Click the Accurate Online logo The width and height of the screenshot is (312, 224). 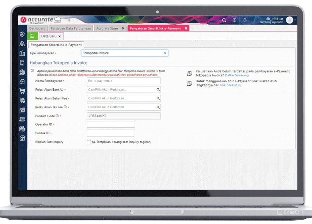click(41, 20)
